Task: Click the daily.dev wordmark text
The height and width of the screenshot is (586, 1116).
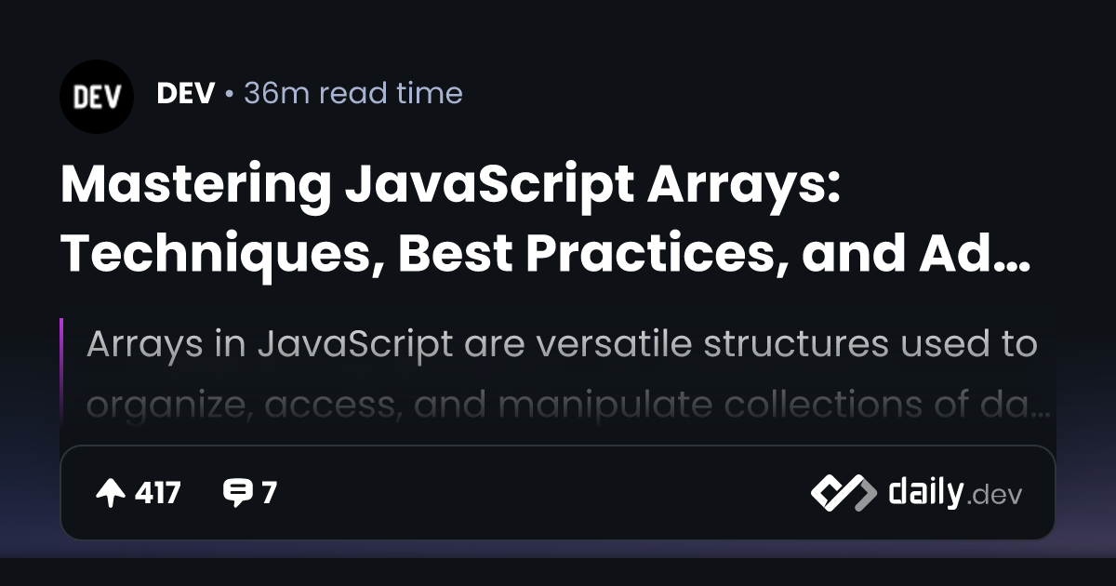Action: (955, 493)
